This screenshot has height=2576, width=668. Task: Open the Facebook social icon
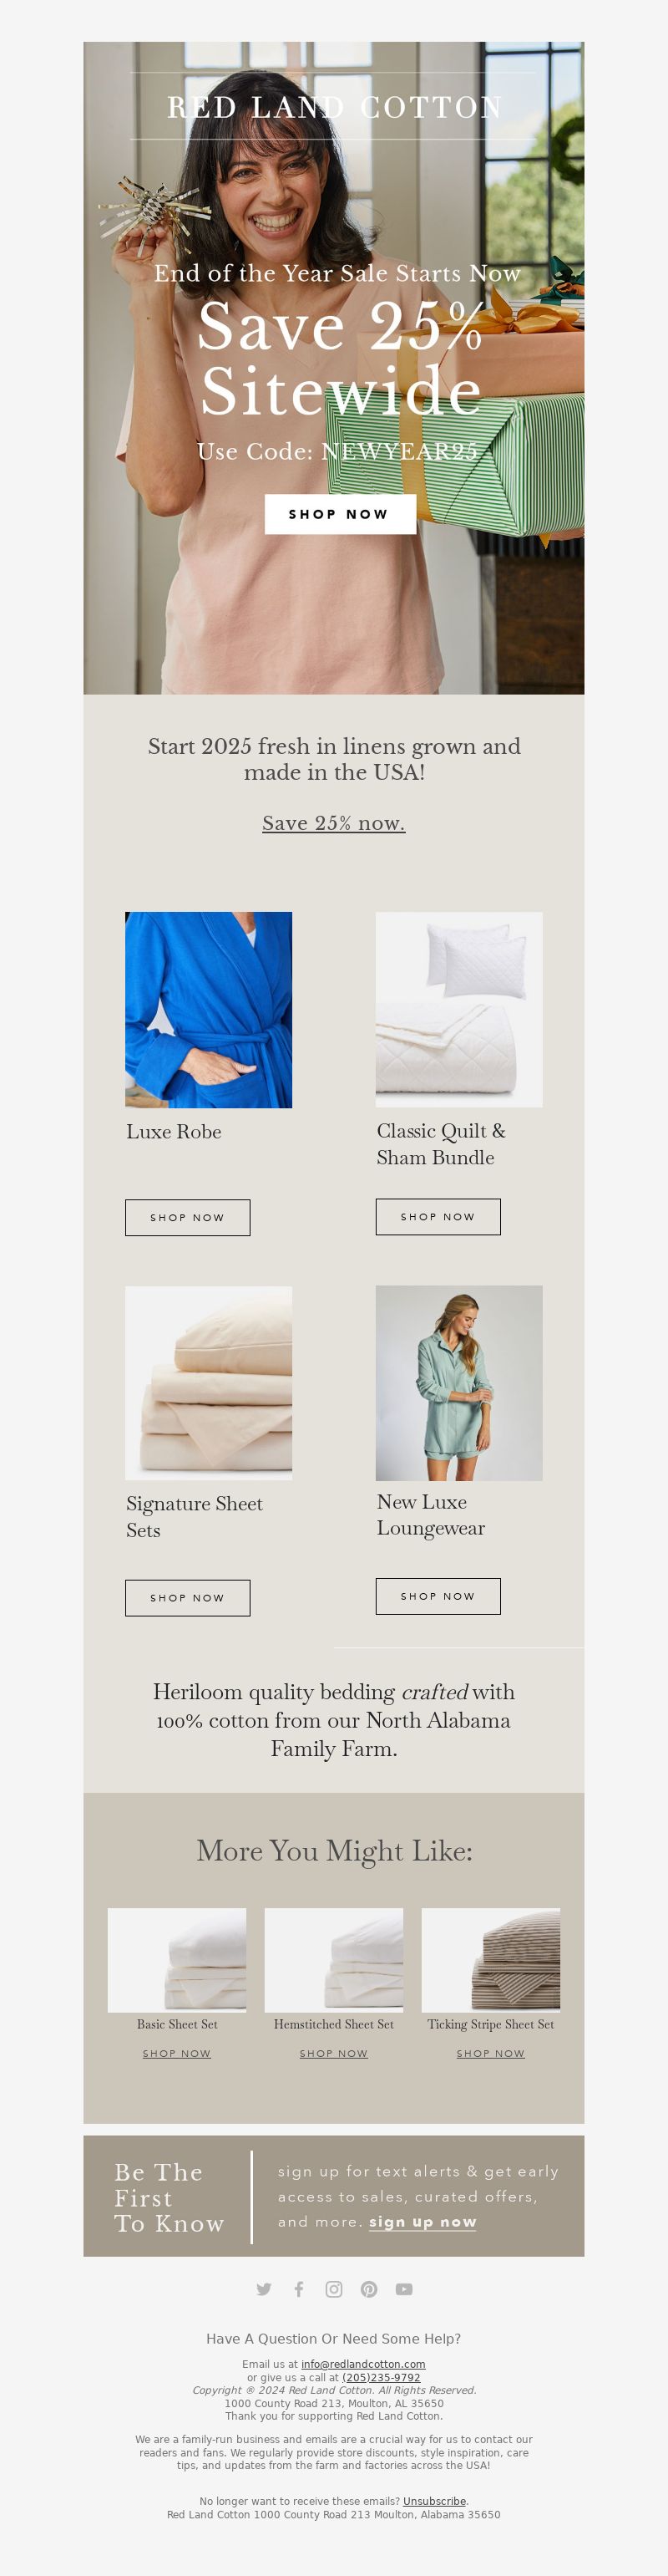point(299,2289)
